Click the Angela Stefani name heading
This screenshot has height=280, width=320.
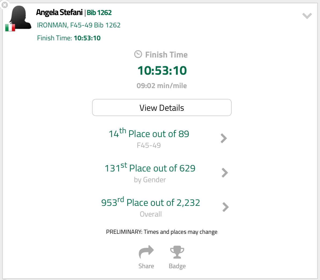[59, 12]
